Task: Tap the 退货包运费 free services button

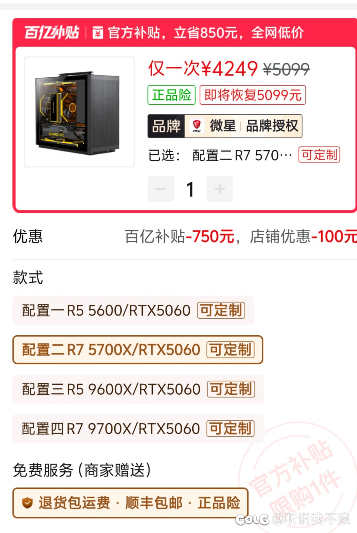Action: [130, 503]
